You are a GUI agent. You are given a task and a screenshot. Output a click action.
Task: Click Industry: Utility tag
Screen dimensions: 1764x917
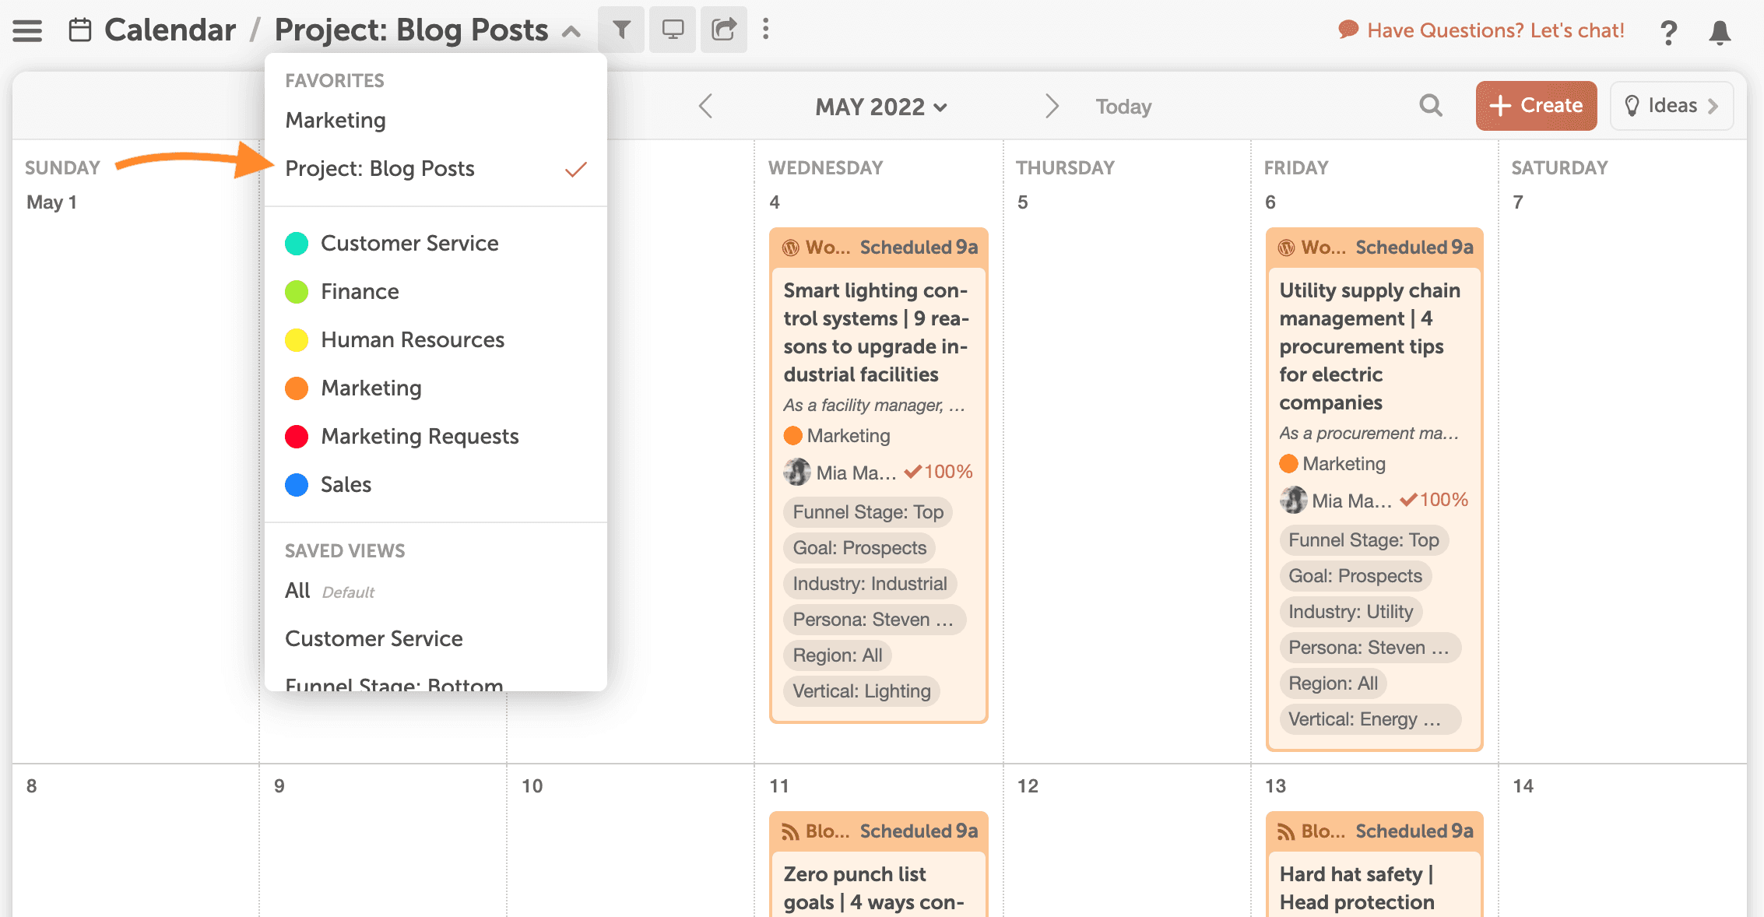point(1351,612)
